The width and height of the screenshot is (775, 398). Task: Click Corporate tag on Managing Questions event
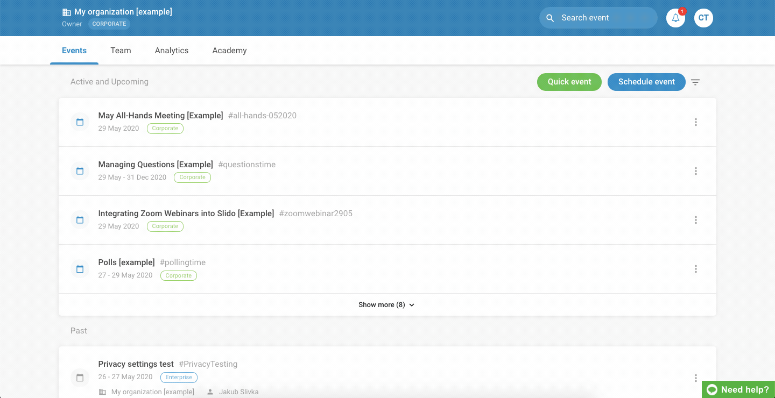tap(193, 177)
